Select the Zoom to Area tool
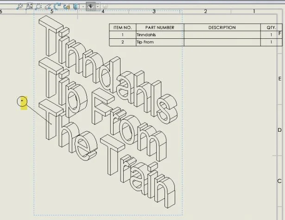 click(29, 6)
